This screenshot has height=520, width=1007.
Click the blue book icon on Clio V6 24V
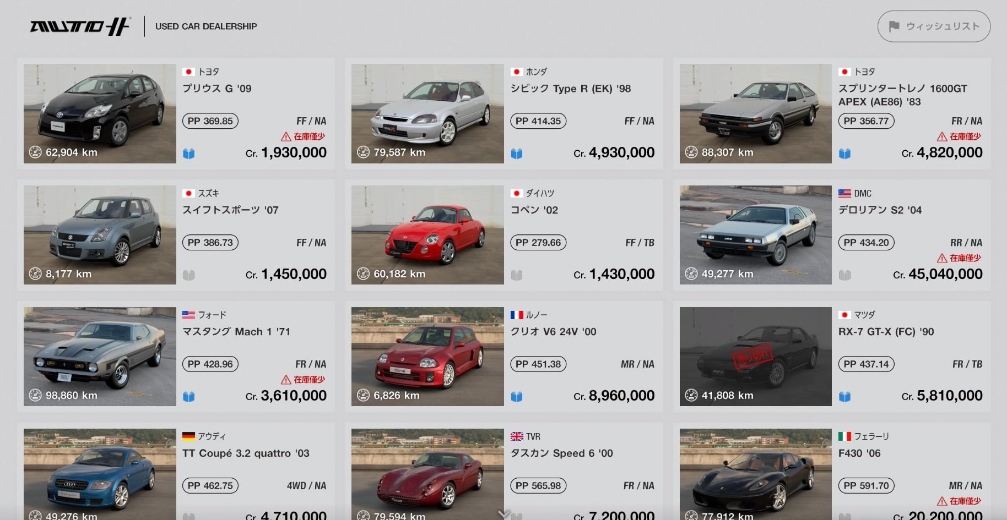517,397
